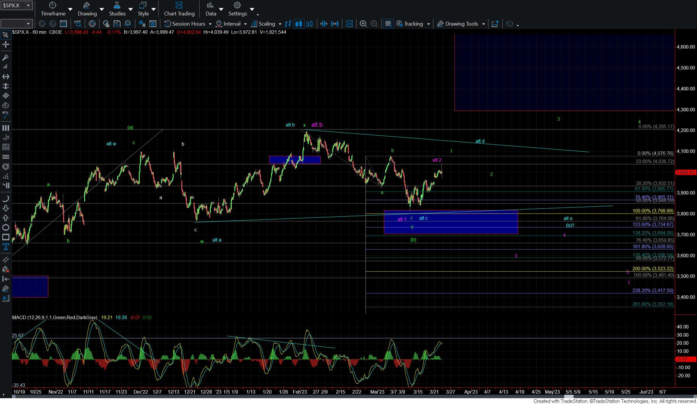The width and height of the screenshot is (697, 404).
Task: Select the pointer cursor tool
Action: (6, 35)
